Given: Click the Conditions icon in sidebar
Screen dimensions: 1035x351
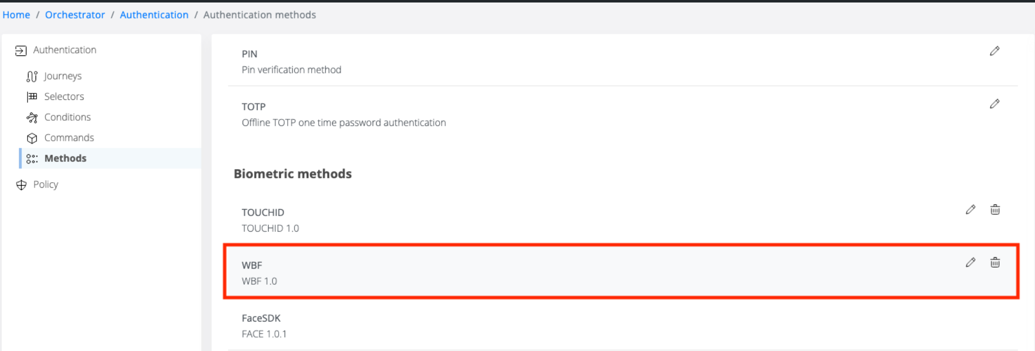Looking at the screenshot, I should click(x=32, y=117).
